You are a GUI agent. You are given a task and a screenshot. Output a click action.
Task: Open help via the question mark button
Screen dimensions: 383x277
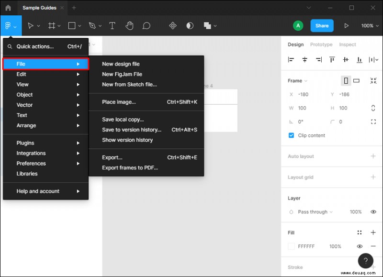point(365,261)
